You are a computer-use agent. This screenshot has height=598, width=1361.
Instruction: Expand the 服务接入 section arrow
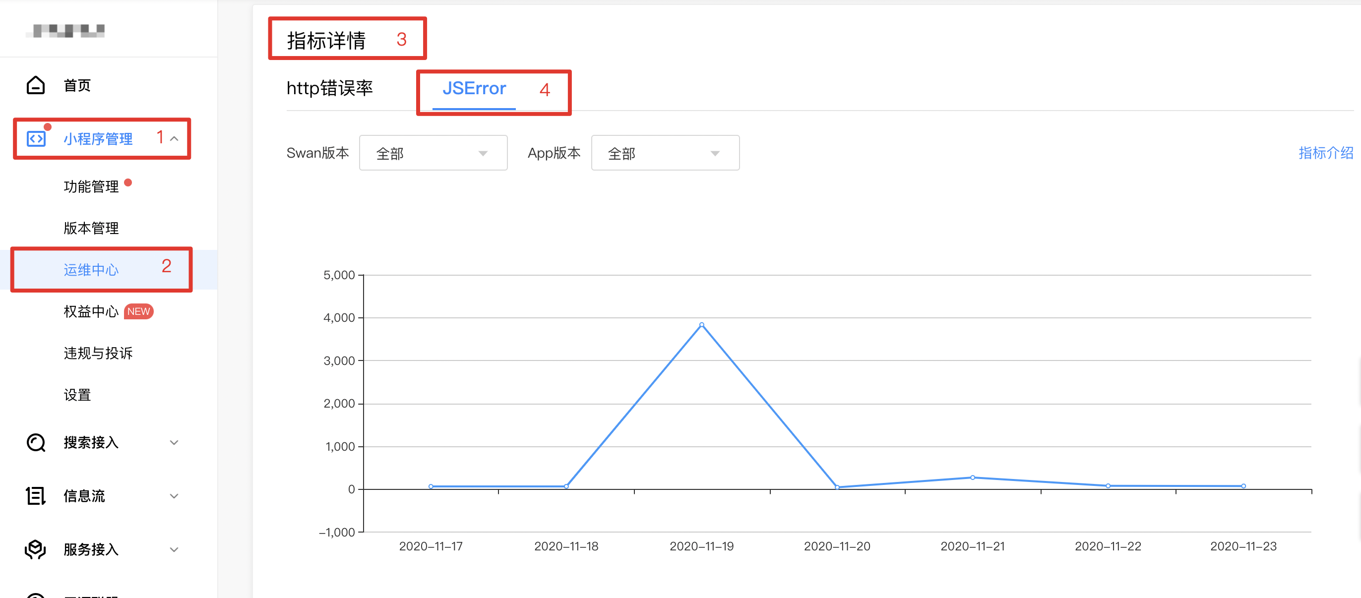[x=174, y=549]
